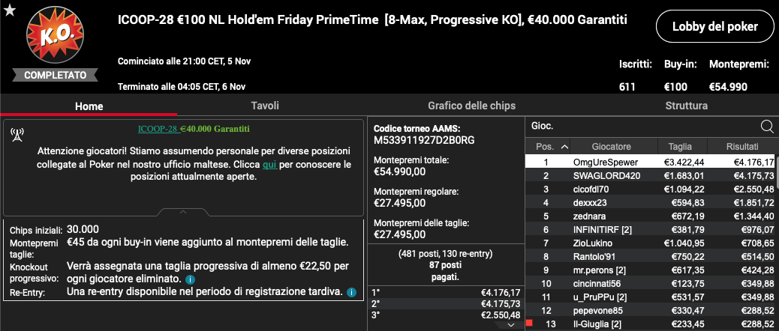Select the OmgUreSpewer first-place row
779x331 pixels.
click(x=652, y=162)
